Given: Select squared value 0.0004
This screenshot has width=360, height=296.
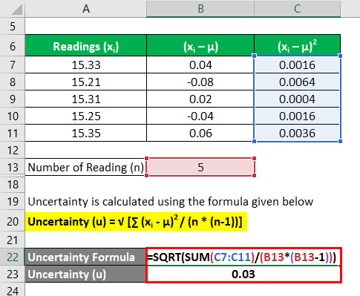Looking at the screenshot, I should [x=298, y=99].
